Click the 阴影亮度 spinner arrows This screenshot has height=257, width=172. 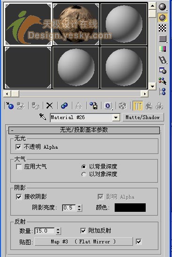click(79, 208)
